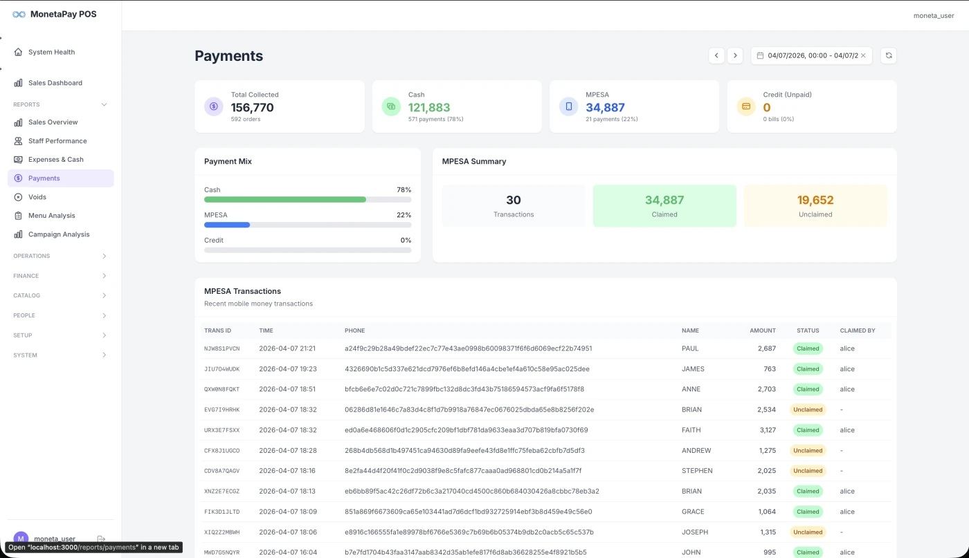Expand the FINANCE section
969x558 pixels.
tap(61, 275)
